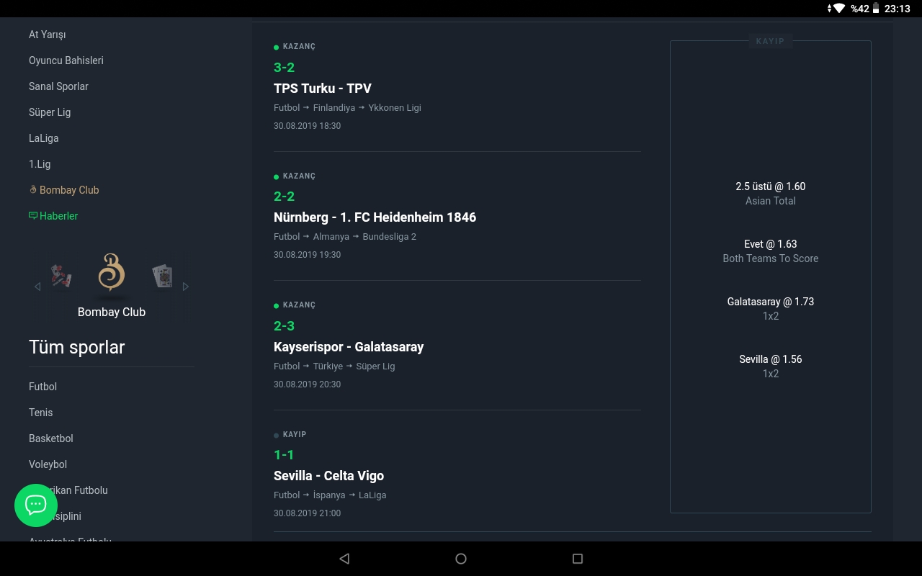Open At Yarışı in the sidebar
922x576 pixels.
click(x=48, y=35)
